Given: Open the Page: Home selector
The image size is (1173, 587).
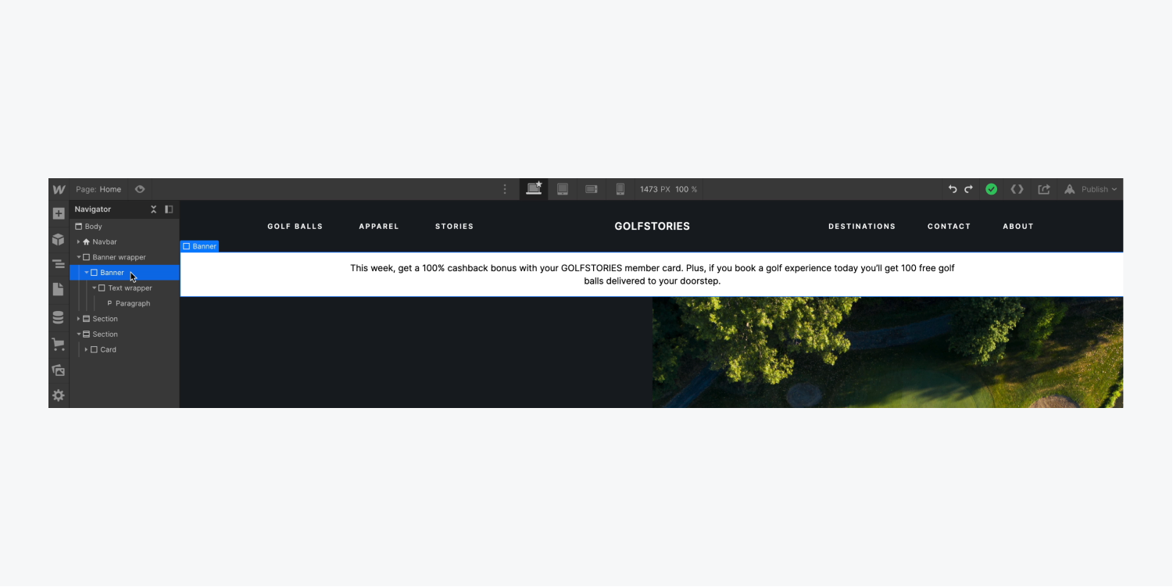Looking at the screenshot, I should point(98,189).
